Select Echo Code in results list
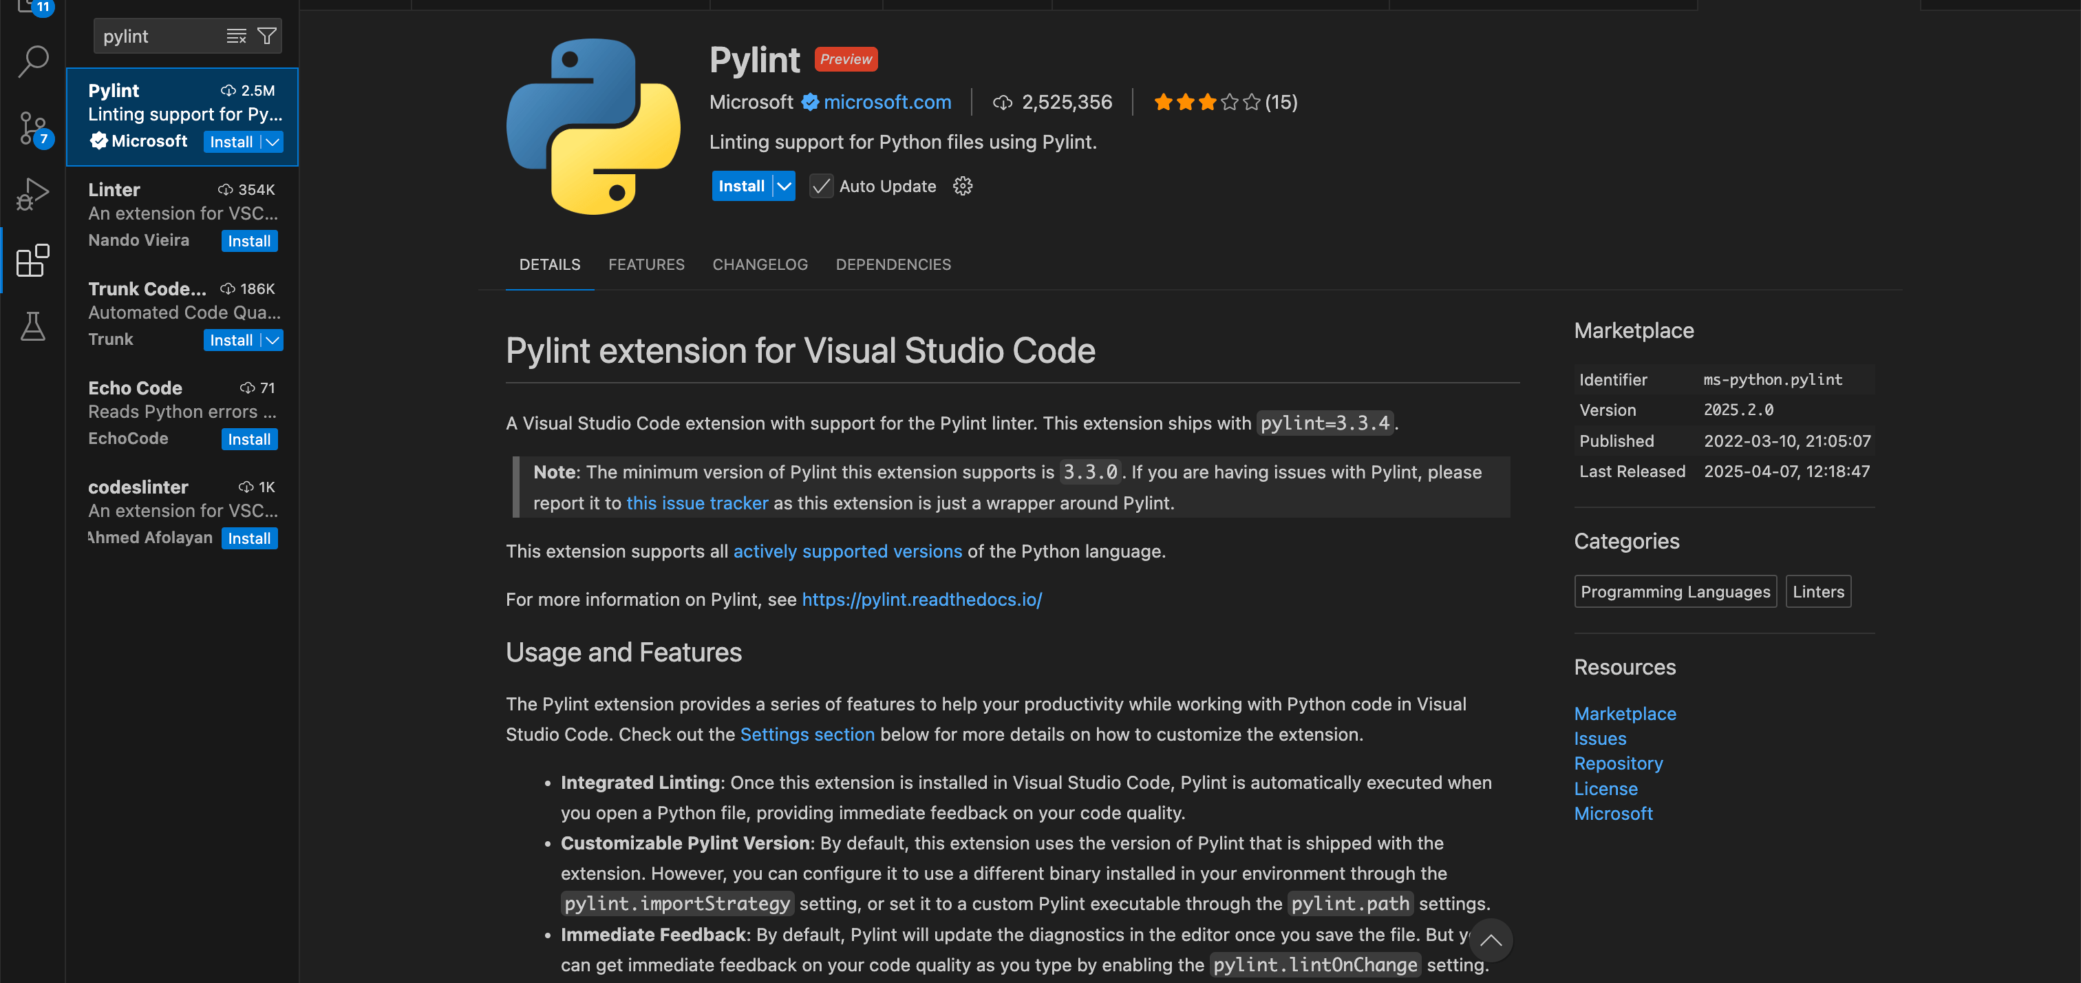The width and height of the screenshot is (2081, 983). (x=182, y=414)
